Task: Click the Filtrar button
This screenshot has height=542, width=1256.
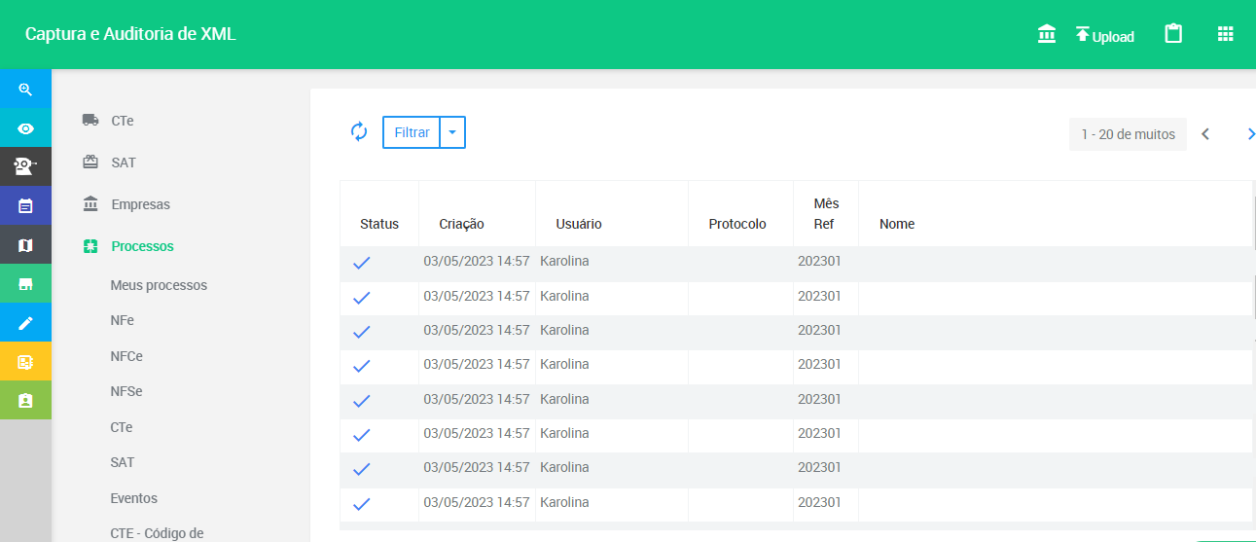Action: (x=412, y=132)
